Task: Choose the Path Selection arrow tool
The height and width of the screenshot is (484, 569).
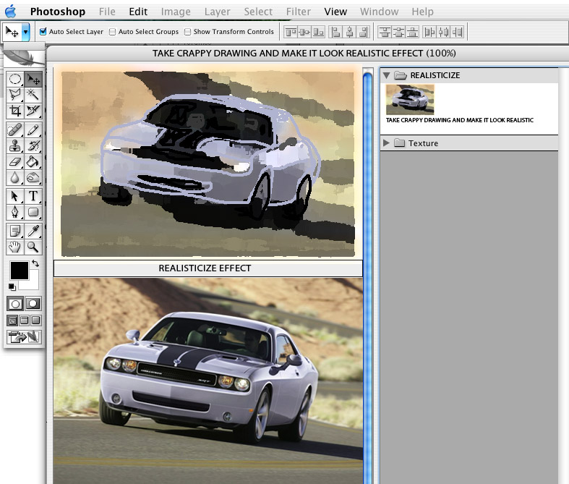Action: coord(15,196)
